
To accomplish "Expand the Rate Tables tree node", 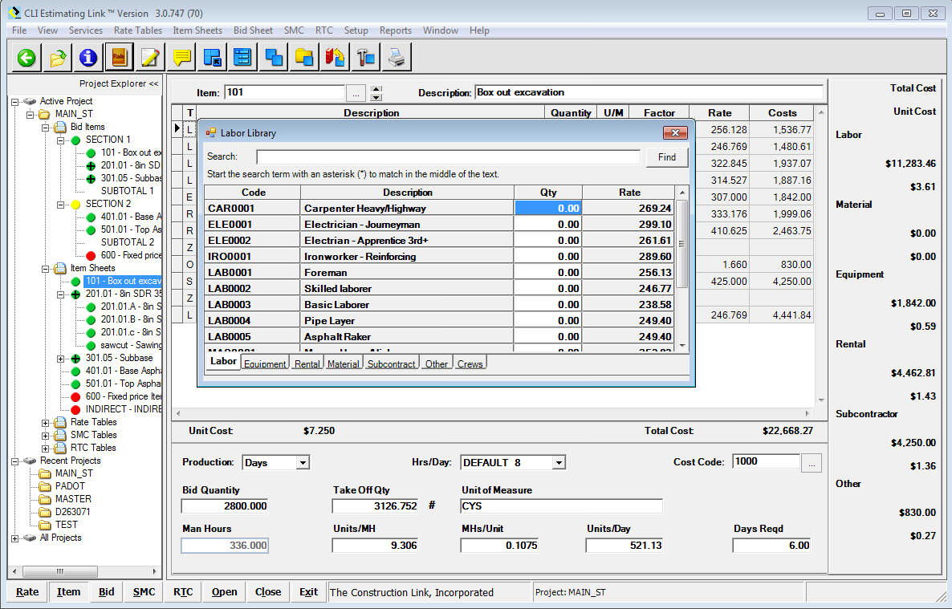I will tap(46, 422).
